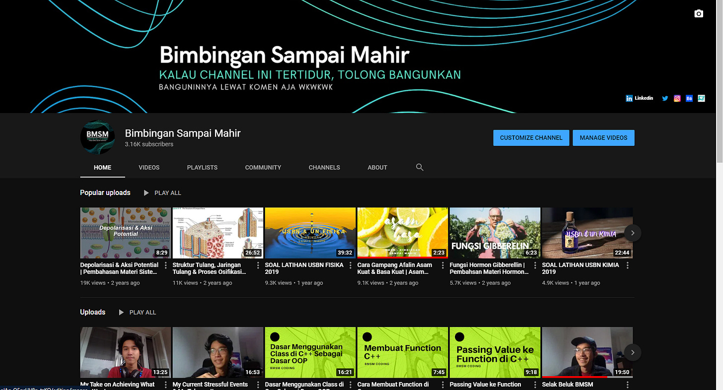Click the camera icon to edit banner
Screen dimensions: 723x390
click(699, 13)
